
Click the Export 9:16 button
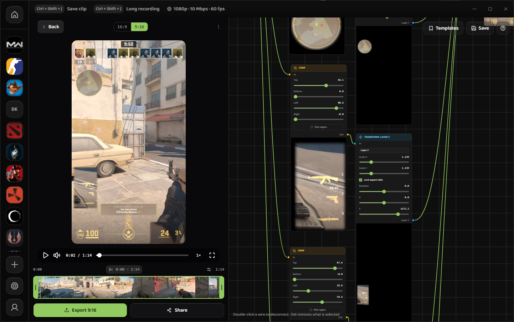coord(80,310)
